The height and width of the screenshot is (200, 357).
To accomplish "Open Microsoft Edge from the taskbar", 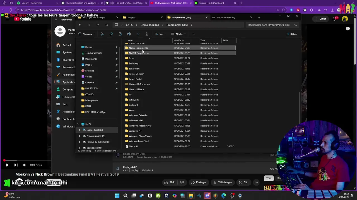I will 224,196.
